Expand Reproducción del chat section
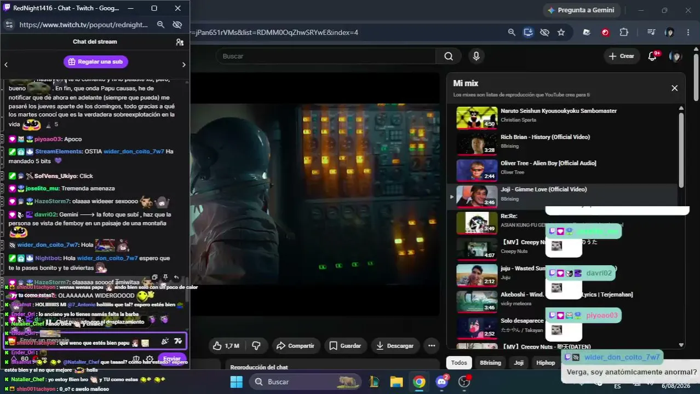Viewport: 700px width, 394px height. (334, 367)
